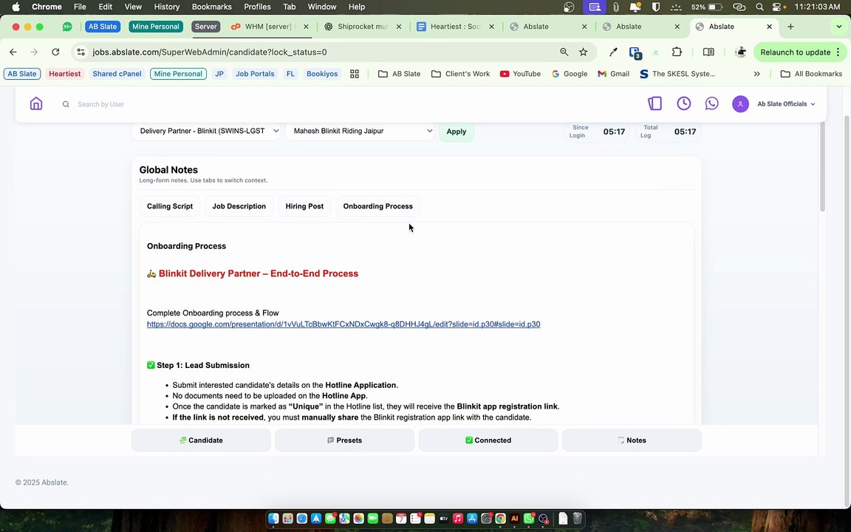Open the History menu in menu bar

pos(167,7)
